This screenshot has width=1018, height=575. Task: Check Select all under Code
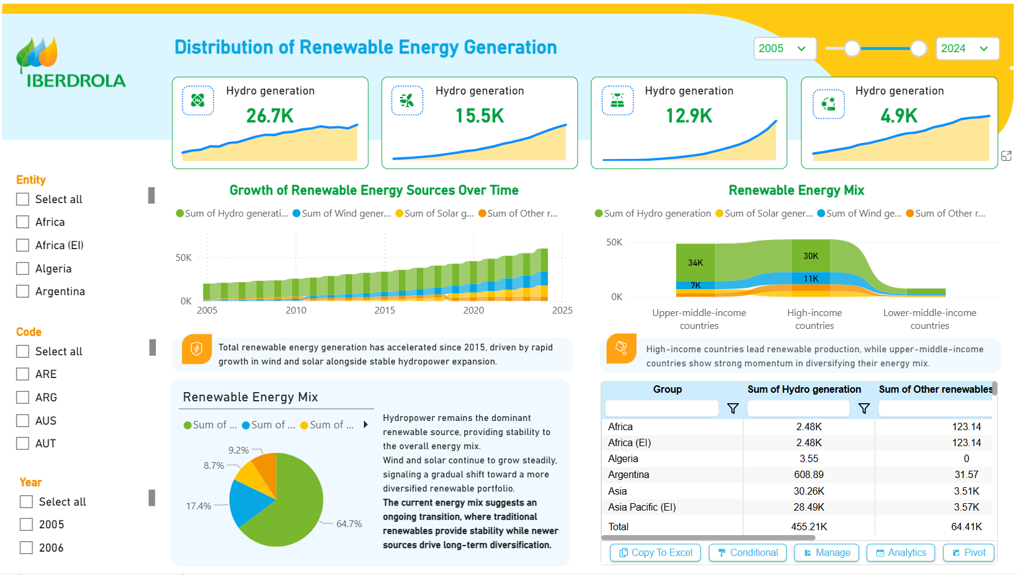(23, 352)
